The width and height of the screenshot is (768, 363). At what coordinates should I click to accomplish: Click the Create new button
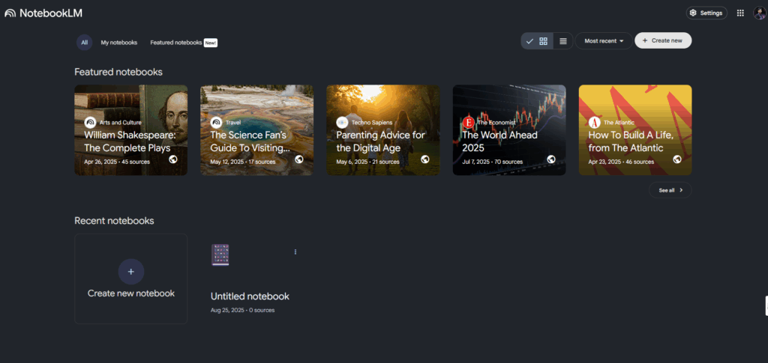(663, 40)
